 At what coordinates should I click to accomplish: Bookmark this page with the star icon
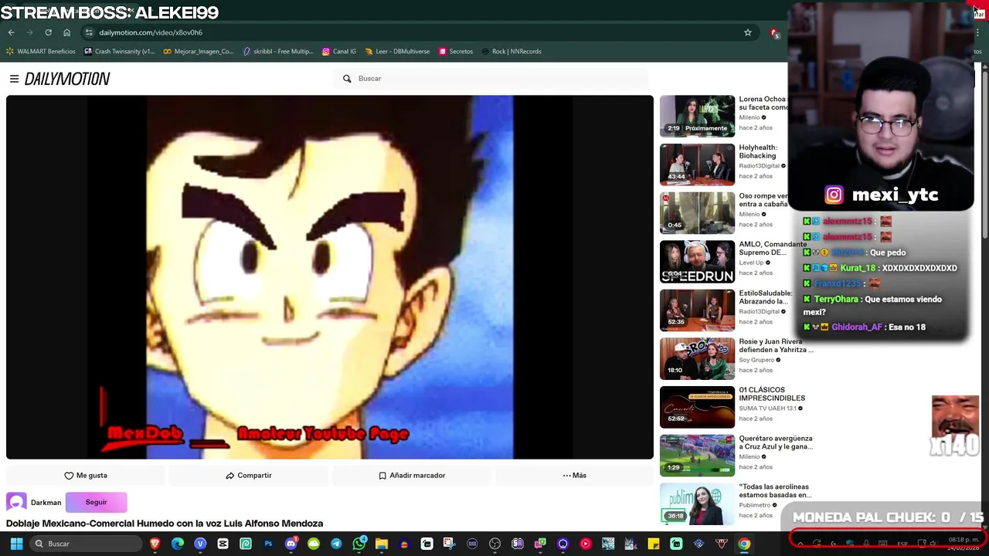tap(747, 32)
